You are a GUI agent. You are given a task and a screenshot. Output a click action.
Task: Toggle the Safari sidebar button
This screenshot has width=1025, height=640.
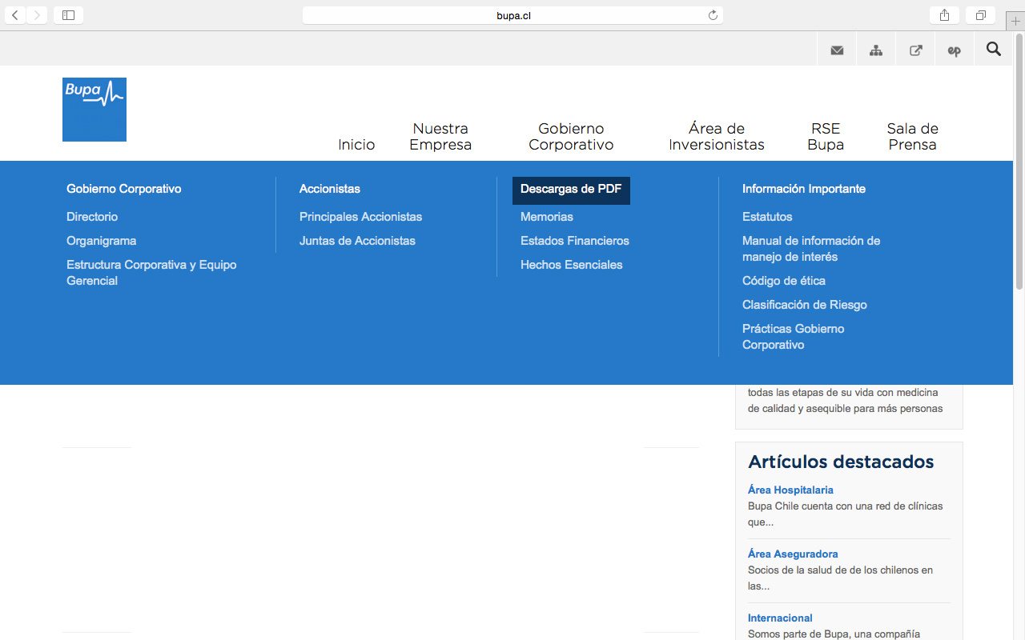tap(68, 15)
